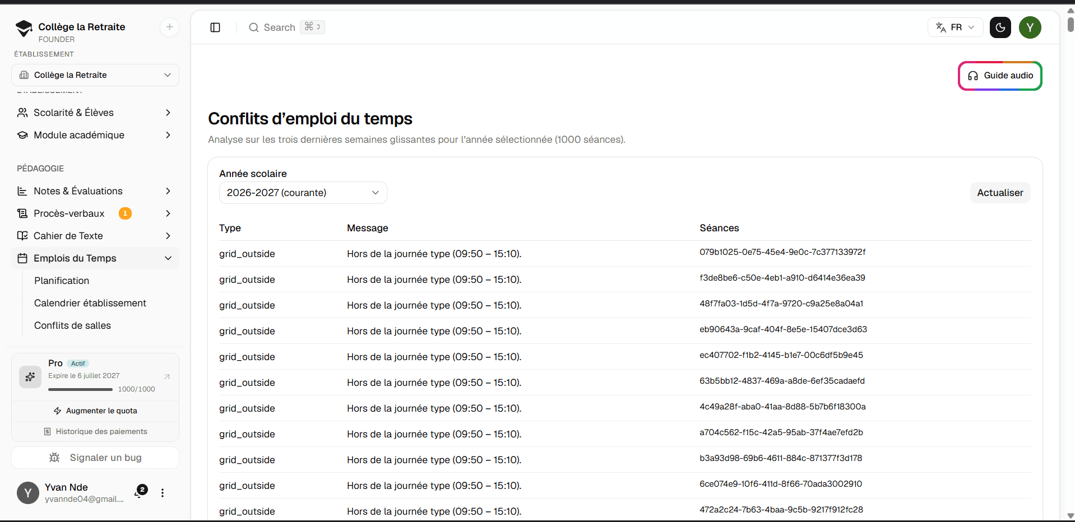
Task: Open the Pro plan external link arrow
Action: pos(166,376)
